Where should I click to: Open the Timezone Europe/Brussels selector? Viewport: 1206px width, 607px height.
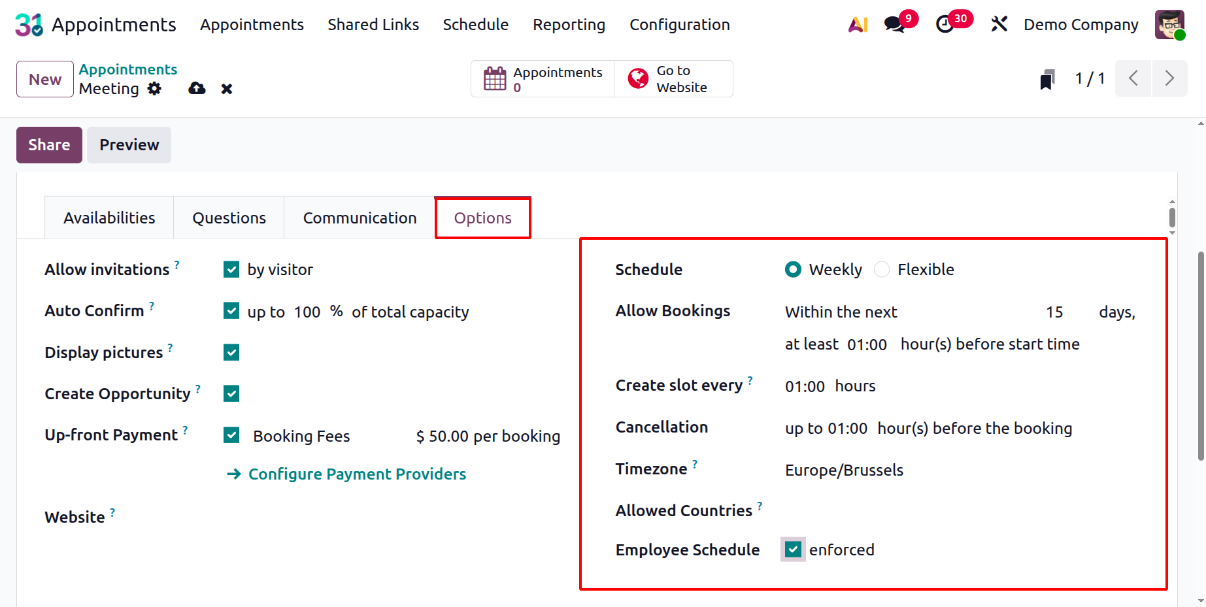844,469
